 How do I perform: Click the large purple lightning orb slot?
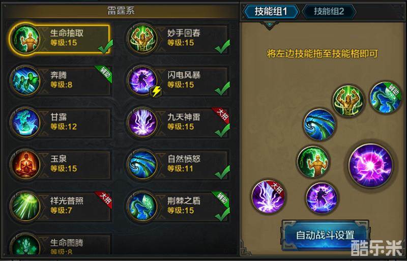point(370,165)
